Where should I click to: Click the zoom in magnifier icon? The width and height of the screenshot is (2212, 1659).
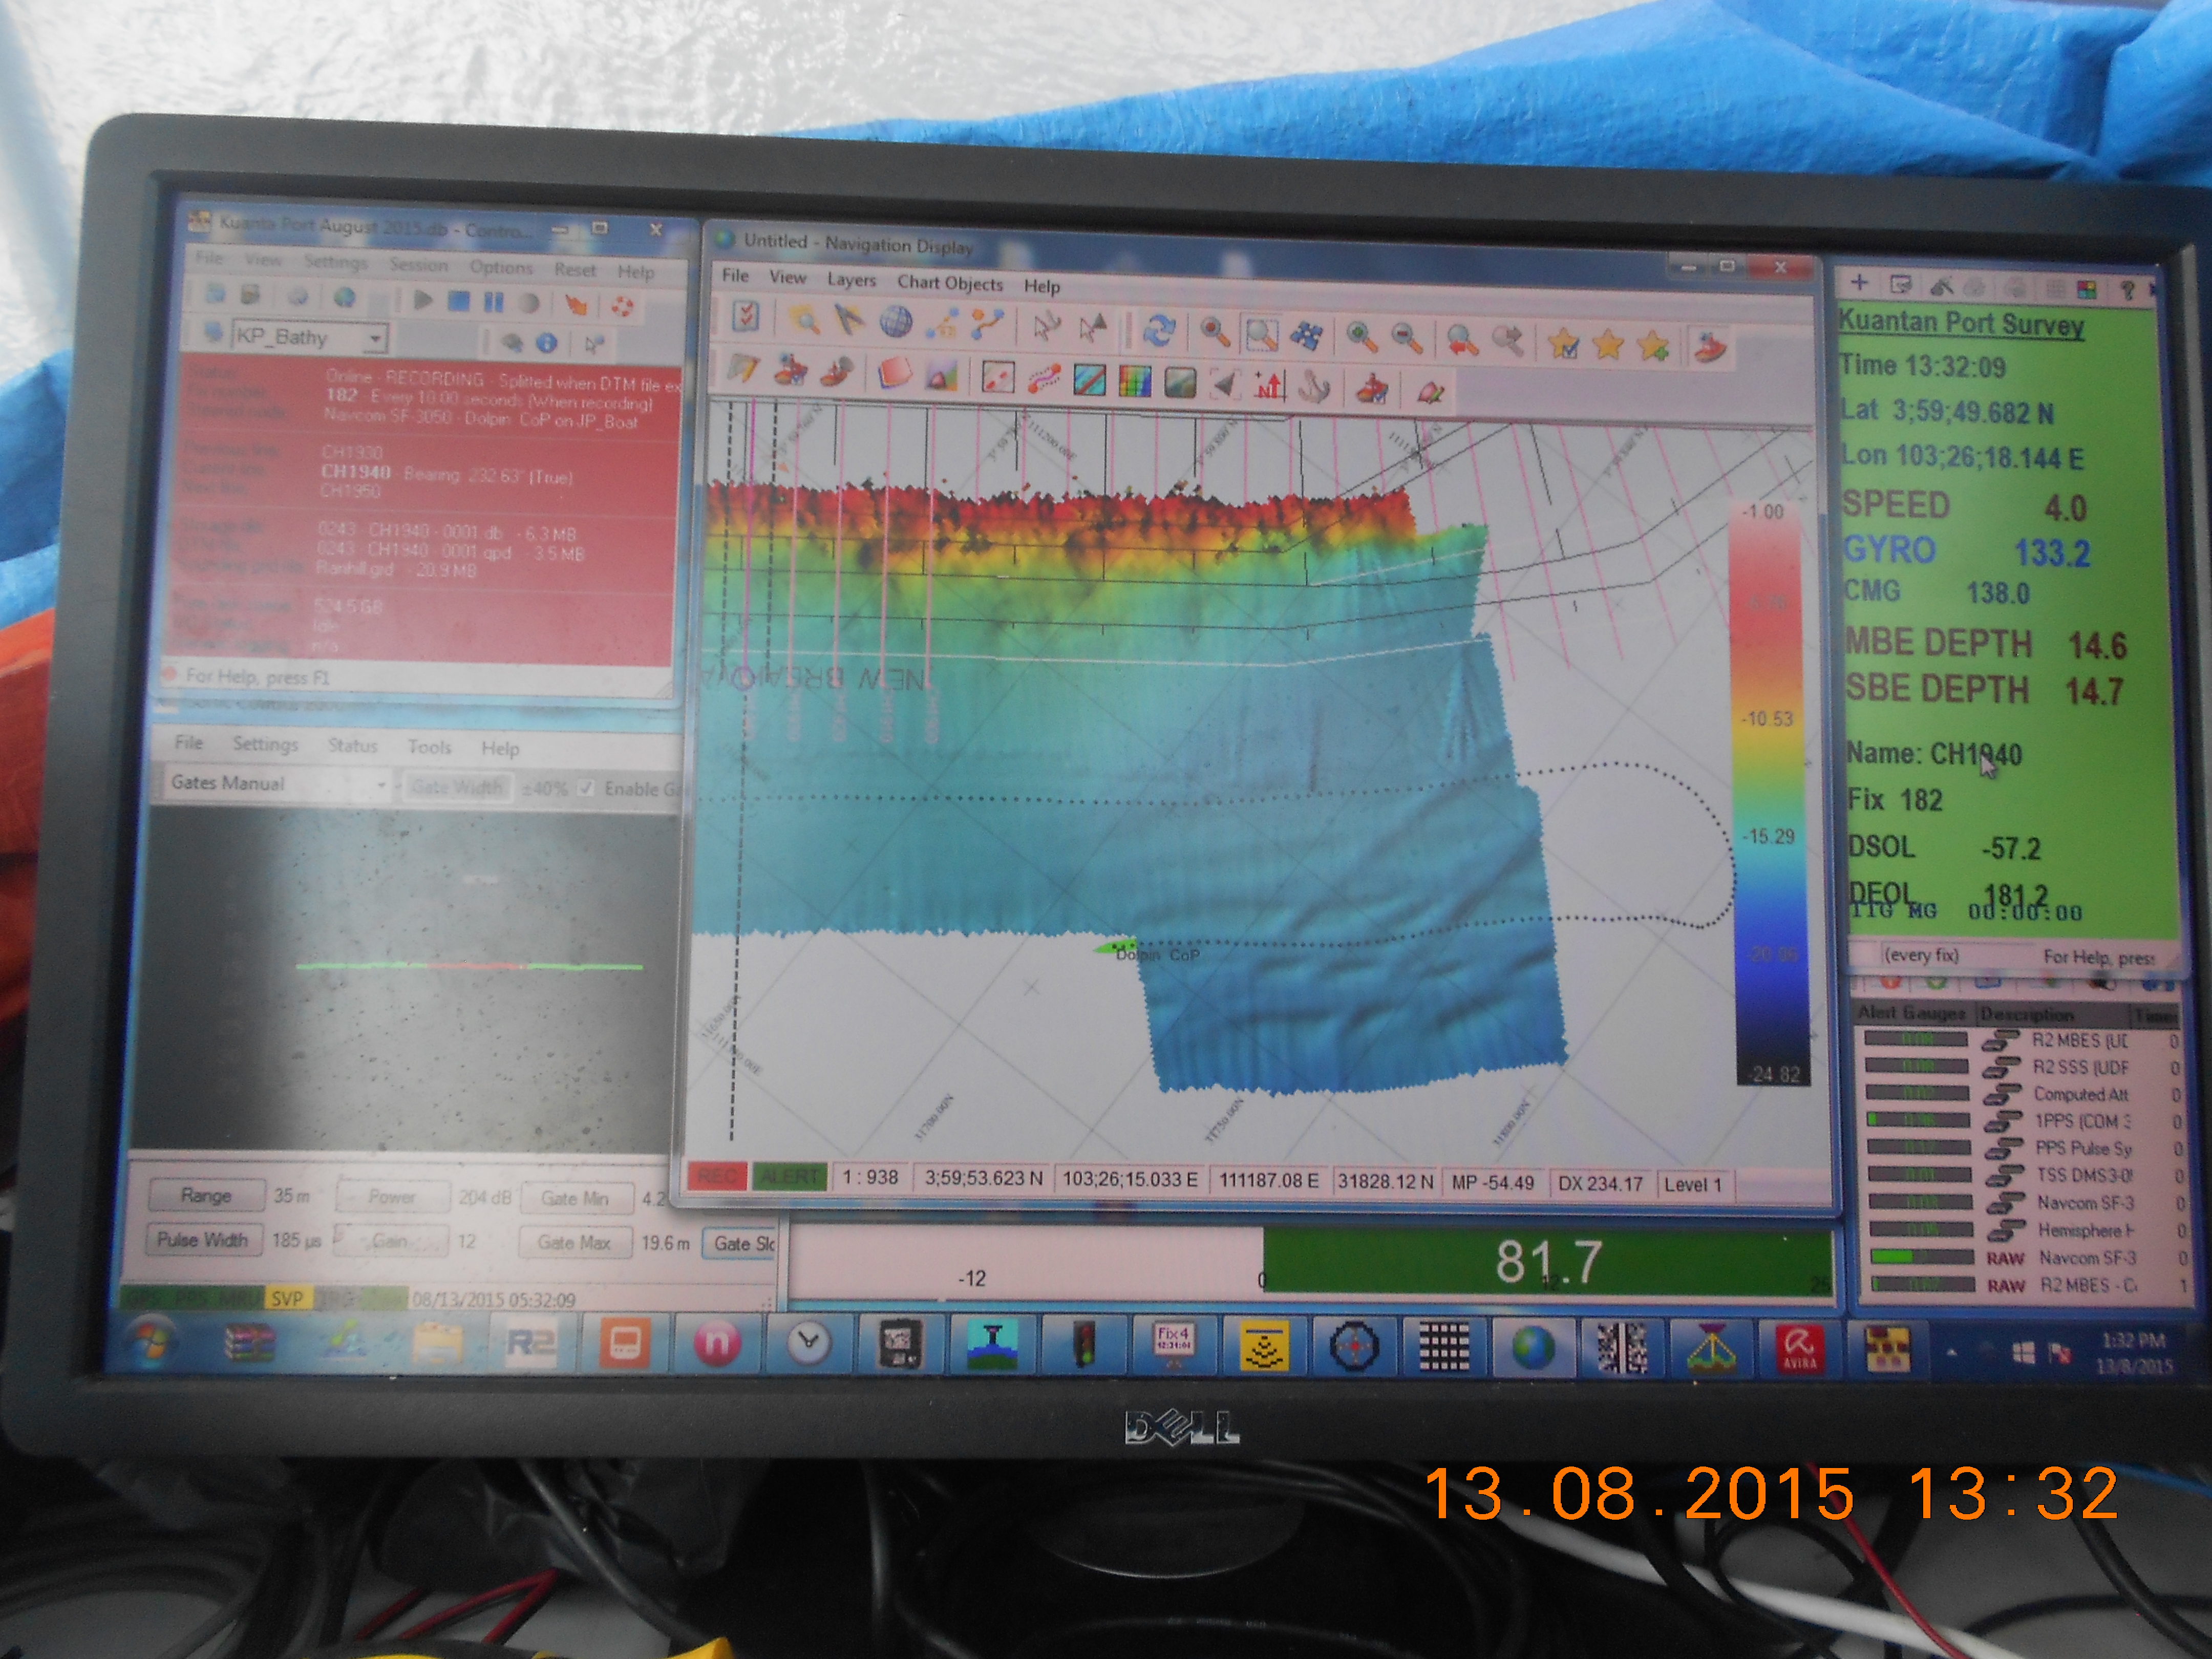click(x=1361, y=337)
